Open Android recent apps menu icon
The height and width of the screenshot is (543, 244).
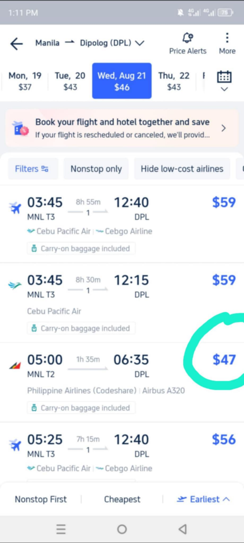[61, 529]
